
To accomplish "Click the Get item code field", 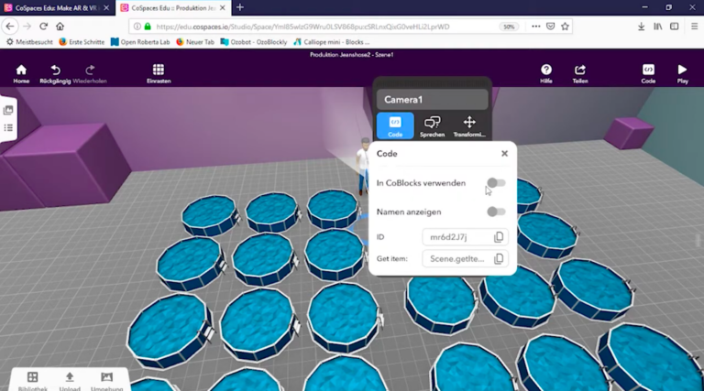I will (465, 259).
